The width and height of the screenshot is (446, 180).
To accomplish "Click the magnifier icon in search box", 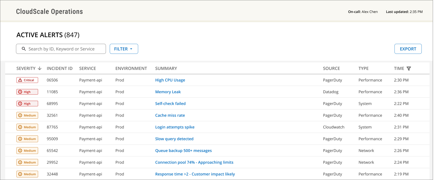I will click(x=24, y=49).
